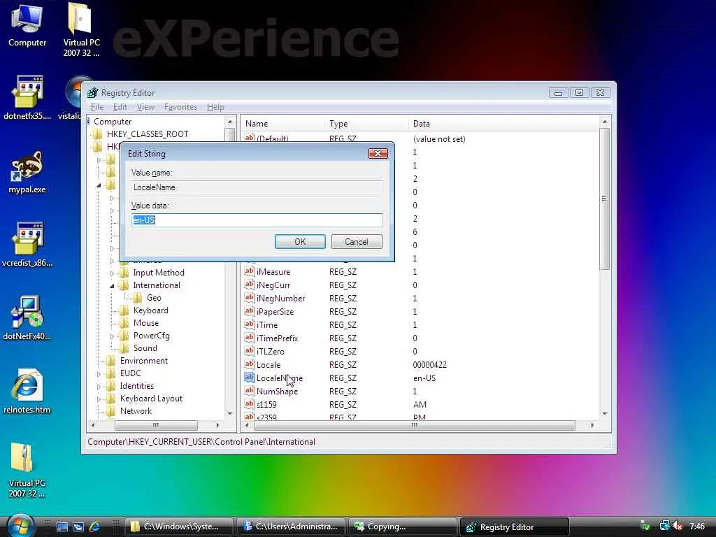Click the Value data text field
Screen dimensions: 716x537
pyautogui.click(x=257, y=220)
